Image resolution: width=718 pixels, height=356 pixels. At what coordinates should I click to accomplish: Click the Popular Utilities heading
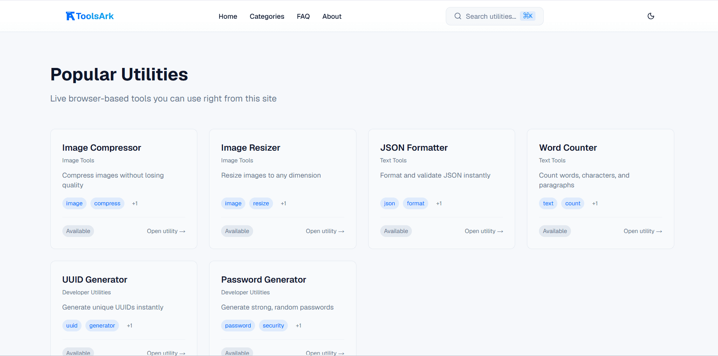pos(119,74)
